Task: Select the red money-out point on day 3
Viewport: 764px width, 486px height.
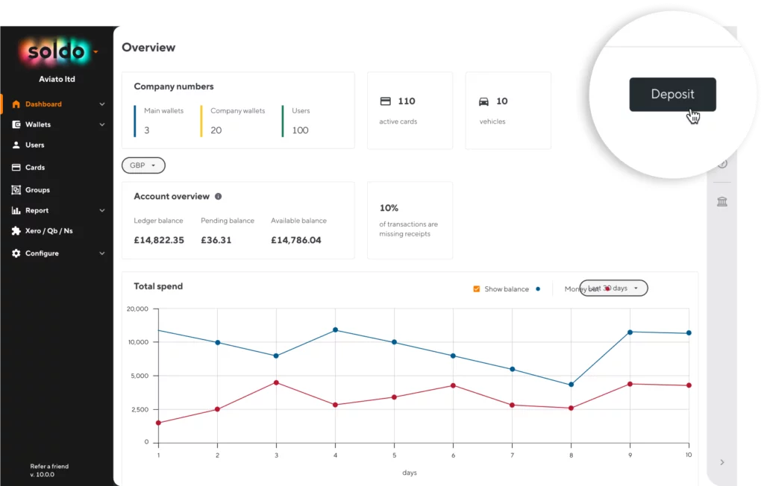Action: [x=276, y=382]
